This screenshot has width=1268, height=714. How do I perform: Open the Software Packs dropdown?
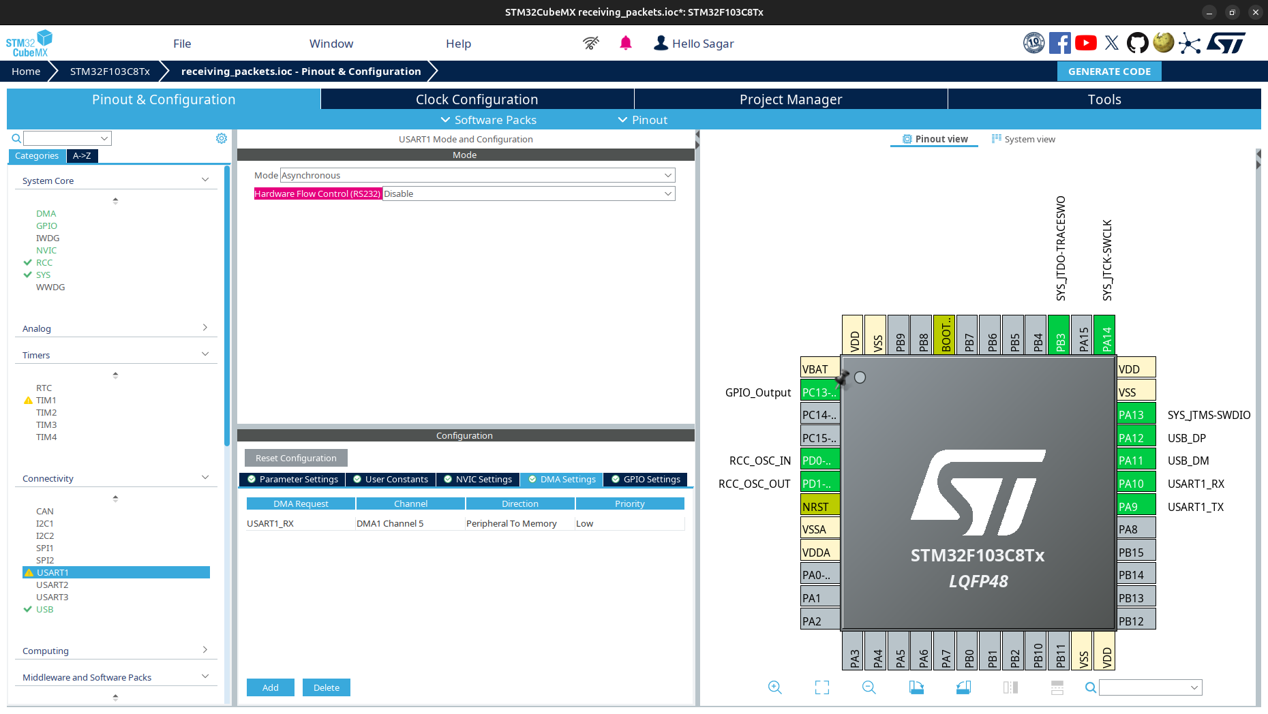[x=488, y=120]
